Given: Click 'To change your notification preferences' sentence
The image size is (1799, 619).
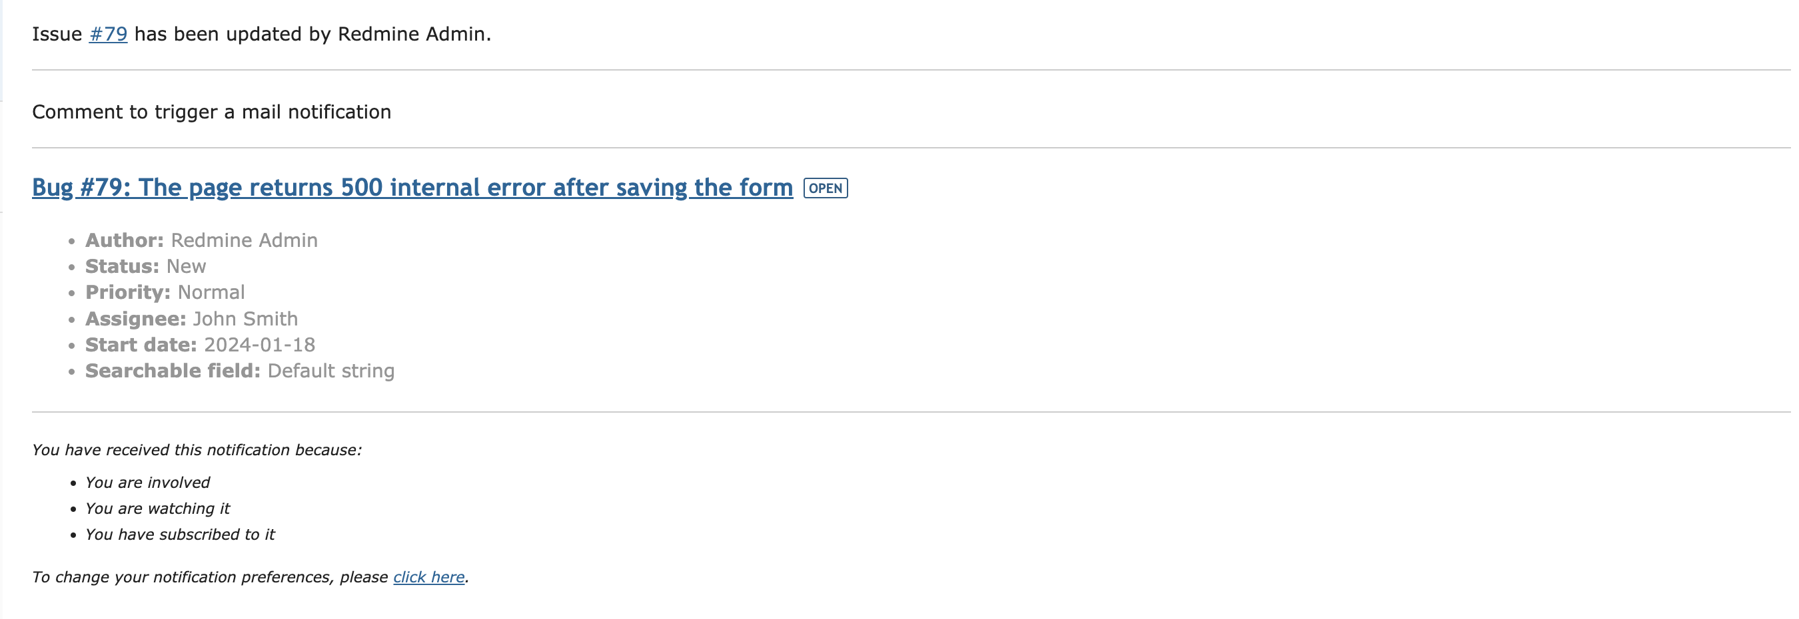Looking at the screenshot, I should click(x=209, y=577).
